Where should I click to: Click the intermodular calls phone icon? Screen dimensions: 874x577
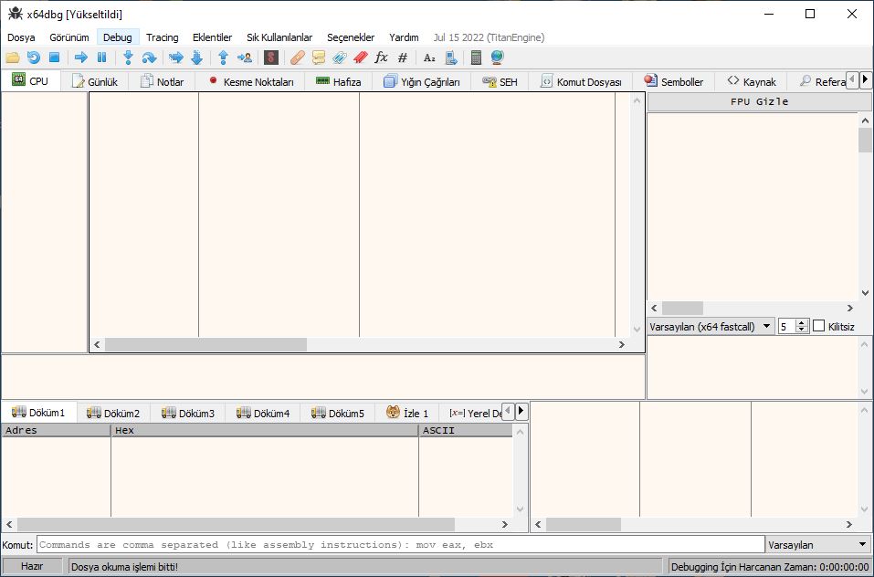(x=450, y=58)
